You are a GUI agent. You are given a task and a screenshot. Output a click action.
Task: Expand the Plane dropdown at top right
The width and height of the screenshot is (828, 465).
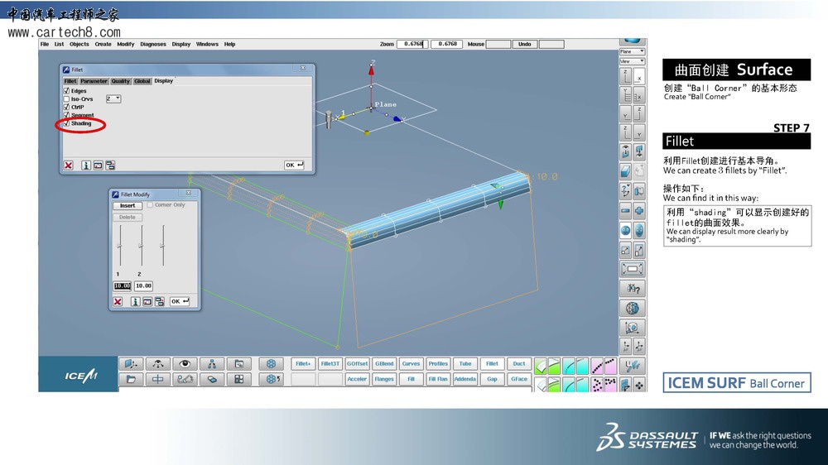click(x=632, y=51)
